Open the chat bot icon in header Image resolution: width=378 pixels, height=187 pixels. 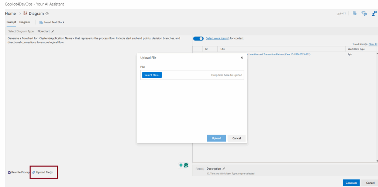pyautogui.click(x=364, y=14)
